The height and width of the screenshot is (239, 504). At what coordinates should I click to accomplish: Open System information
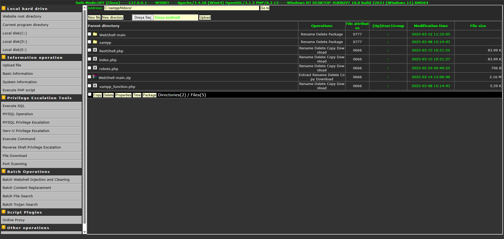41,82
